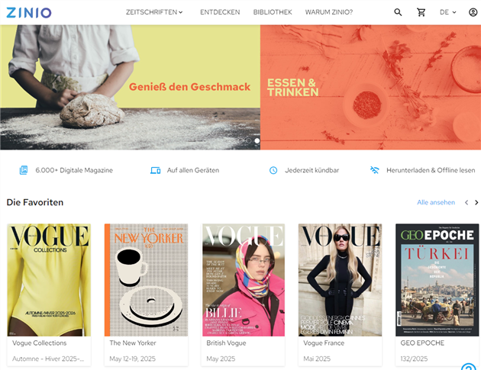Viewport: 481px width, 370px height.
Task: Open the search icon
Action: 398,12
